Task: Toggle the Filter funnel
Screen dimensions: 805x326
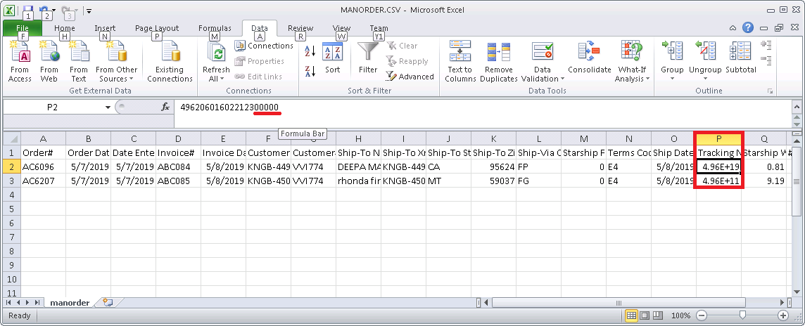Action: point(367,58)
